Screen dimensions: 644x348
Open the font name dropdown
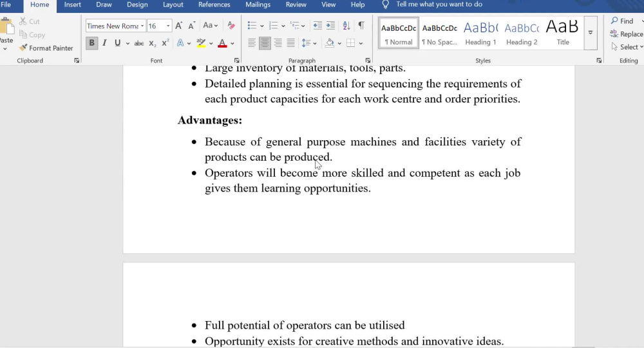pos(142,26)
